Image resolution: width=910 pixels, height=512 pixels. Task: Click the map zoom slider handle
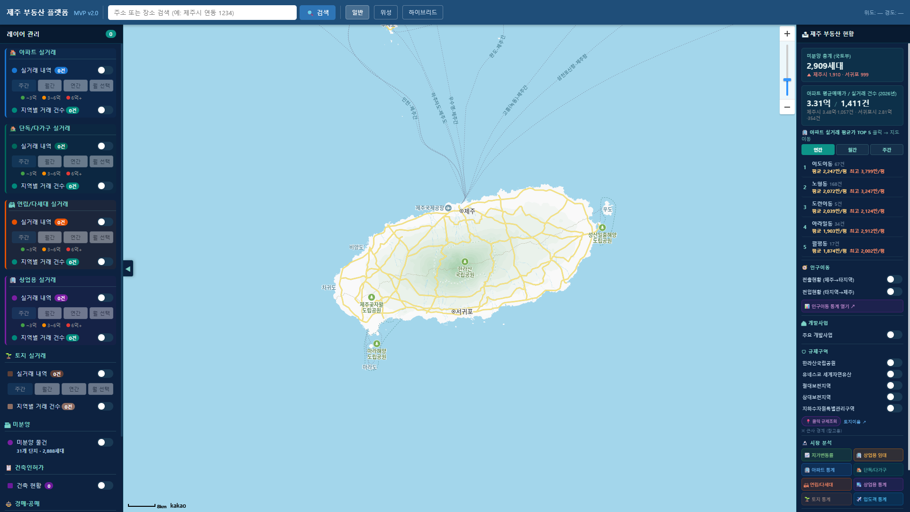pyautogui.click(x=787, y=81)
